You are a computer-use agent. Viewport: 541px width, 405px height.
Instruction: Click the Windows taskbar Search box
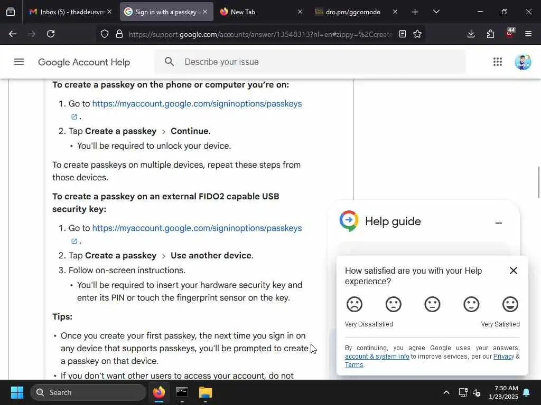coord(88,392)
